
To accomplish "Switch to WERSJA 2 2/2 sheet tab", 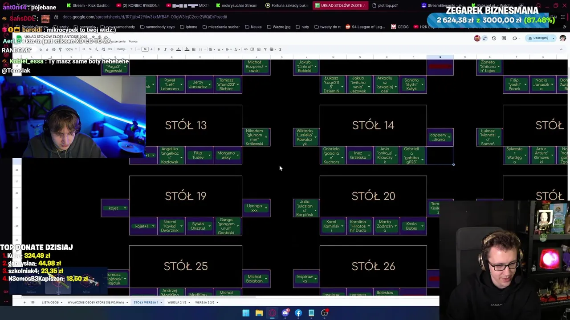I will [205, 302].
